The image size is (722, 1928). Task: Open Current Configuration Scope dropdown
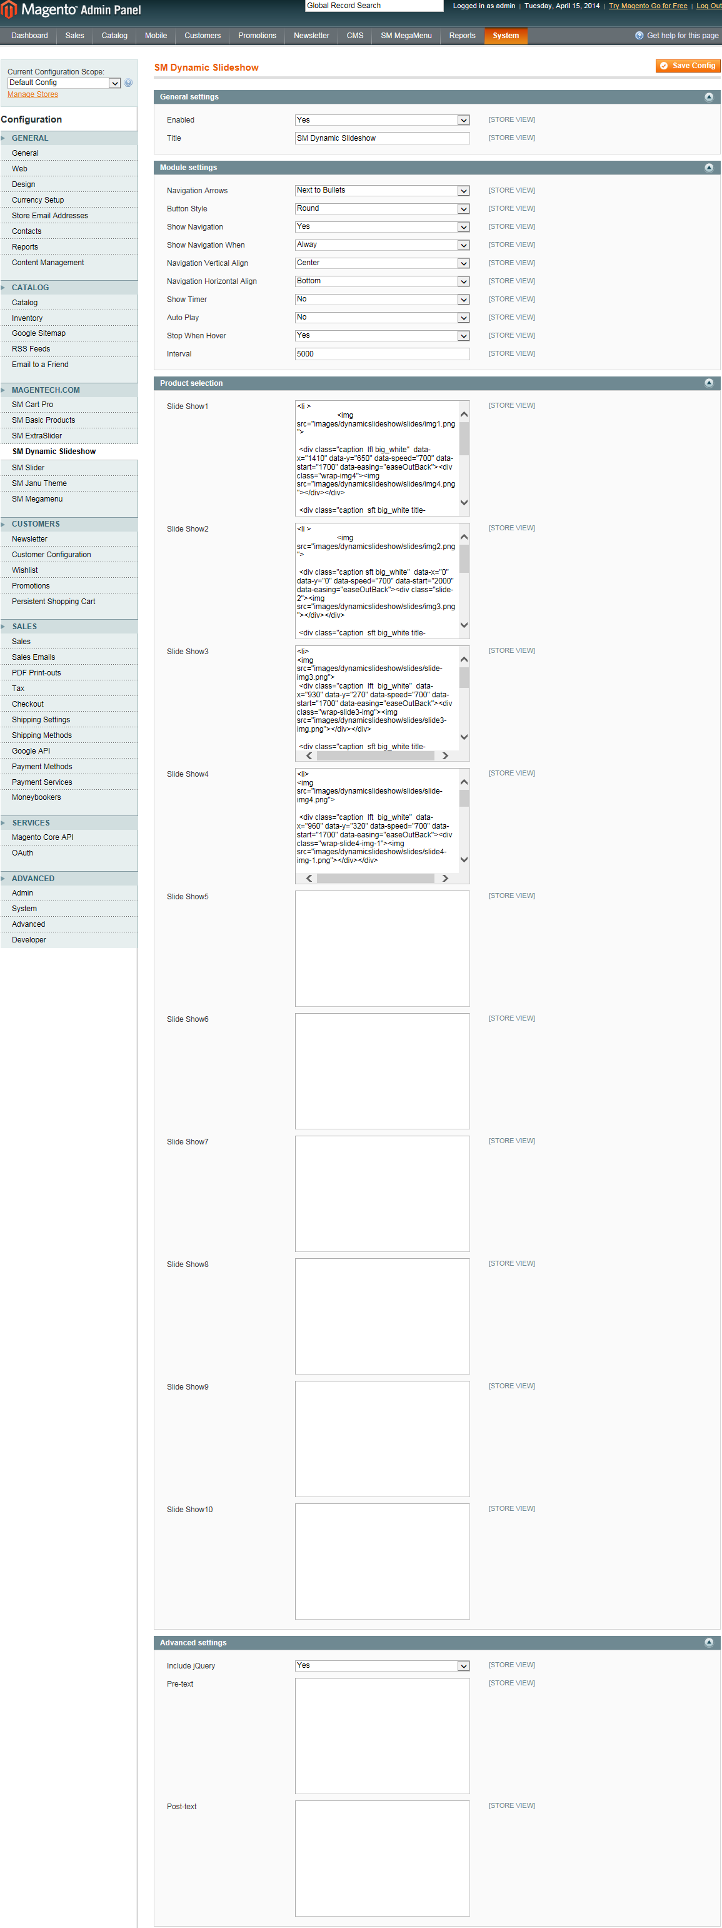click(x=64, y=83)
